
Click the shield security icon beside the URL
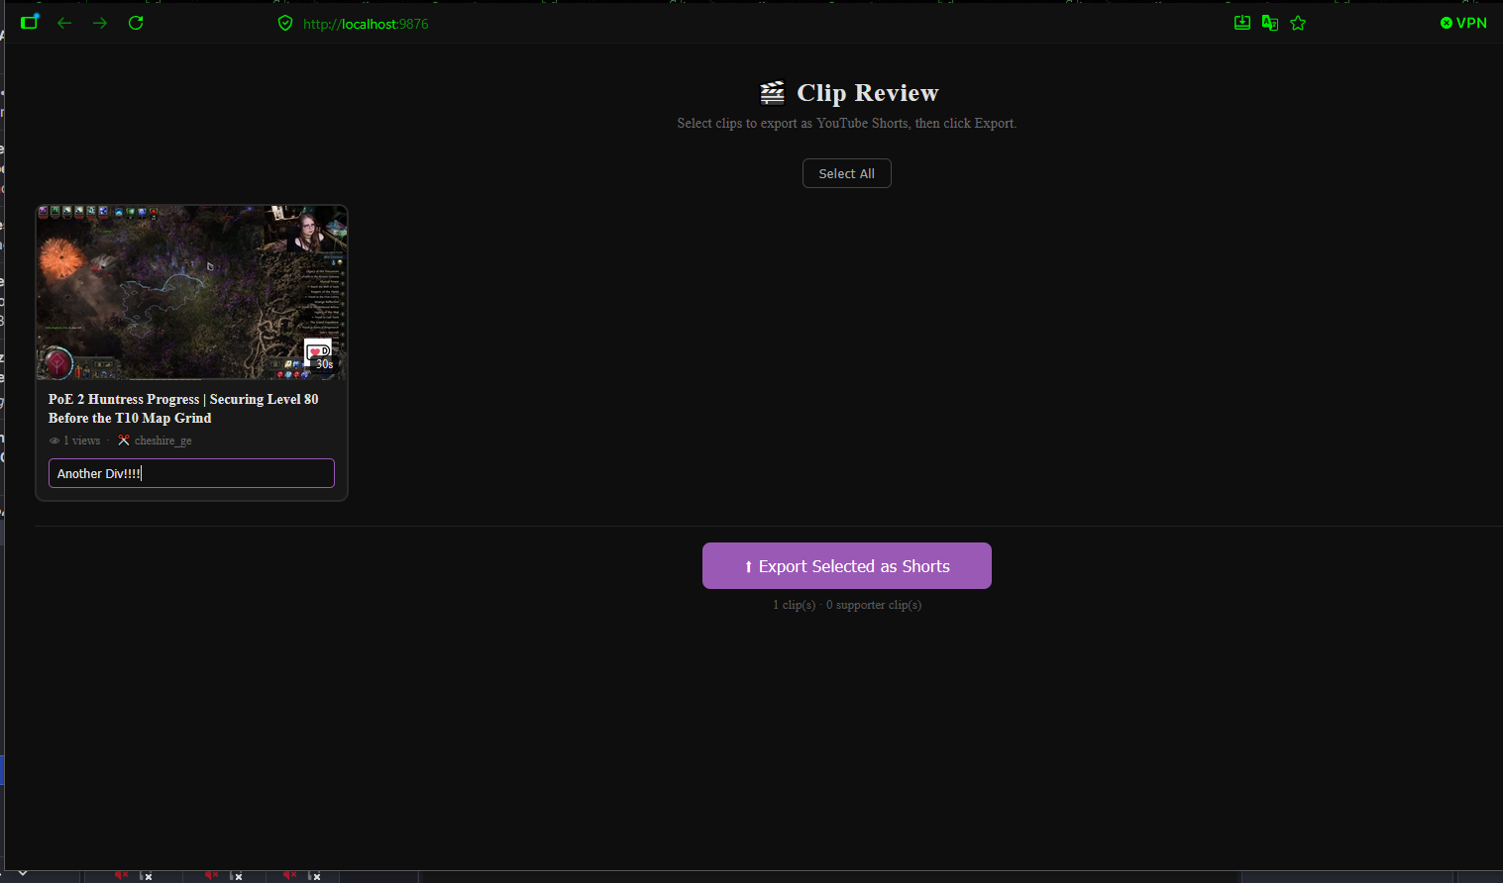[285, 23]
